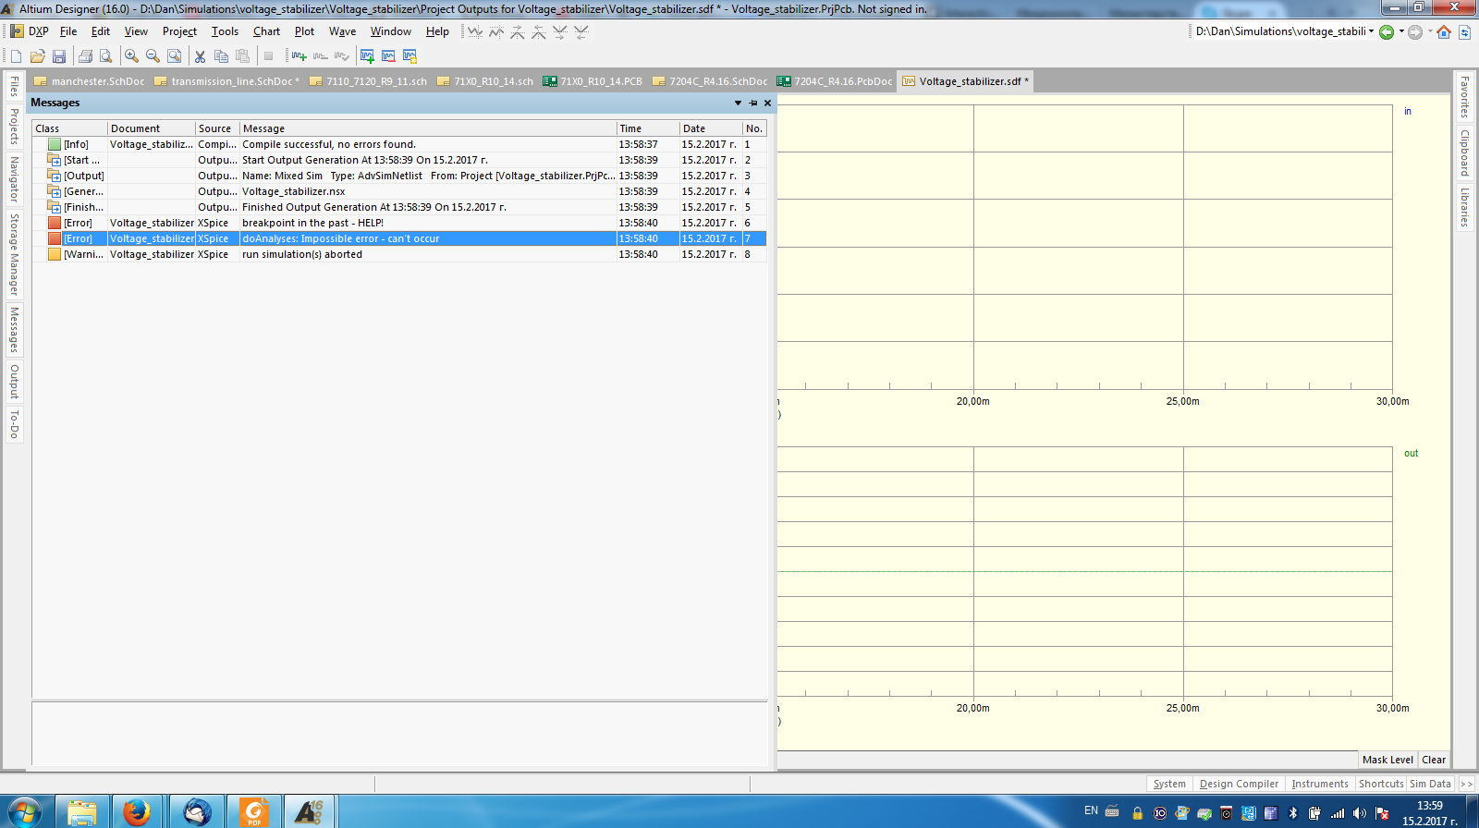This screenshot has height=828, width=1479.
Task: Open the Storage Manager side tab
Action: click(x=14, y=254)
